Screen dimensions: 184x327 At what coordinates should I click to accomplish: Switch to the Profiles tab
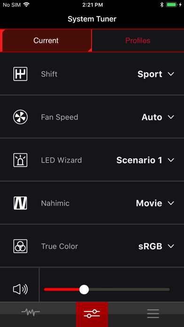coord(138,40)
